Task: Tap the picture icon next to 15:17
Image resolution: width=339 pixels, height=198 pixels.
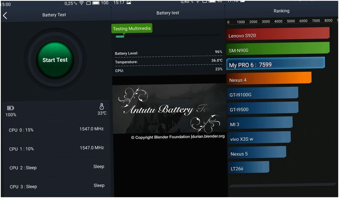Action: pyautogui.click(x=129, y=2)
